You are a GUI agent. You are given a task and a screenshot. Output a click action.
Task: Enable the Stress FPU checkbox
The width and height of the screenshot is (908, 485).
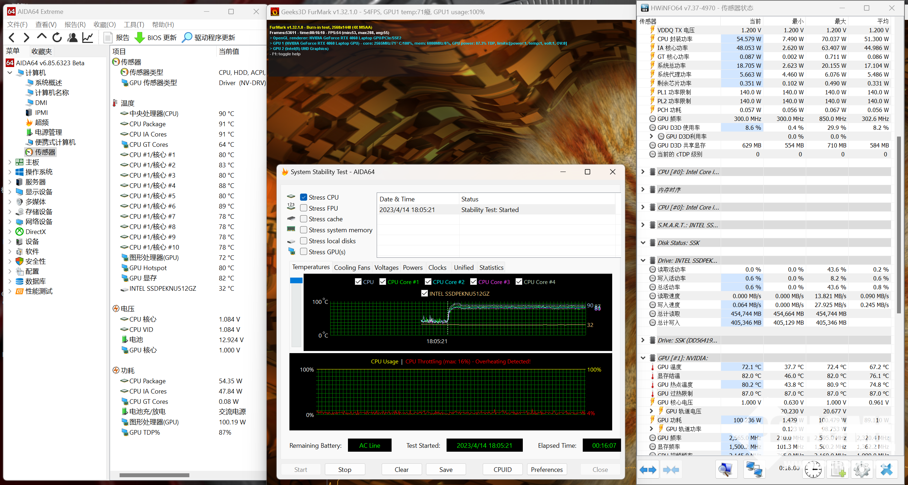(304, 208)
